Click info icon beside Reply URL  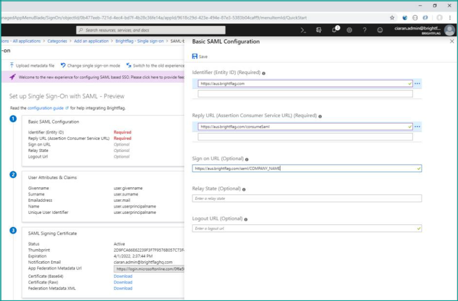320,116
